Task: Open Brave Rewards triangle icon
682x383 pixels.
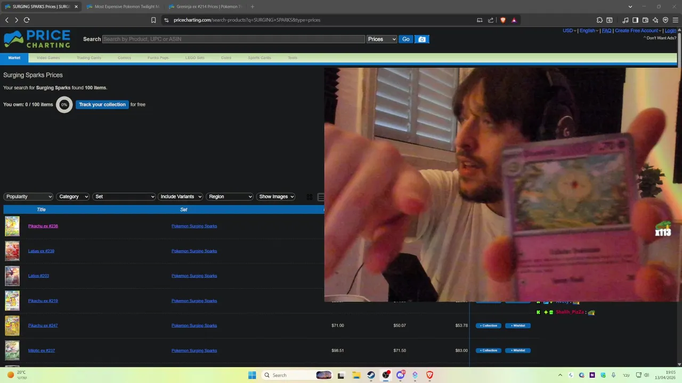Action: pyautogui.click(x=514, y=20)
